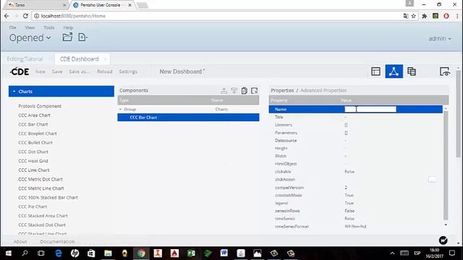Open the View menu

tap(30, 27)
